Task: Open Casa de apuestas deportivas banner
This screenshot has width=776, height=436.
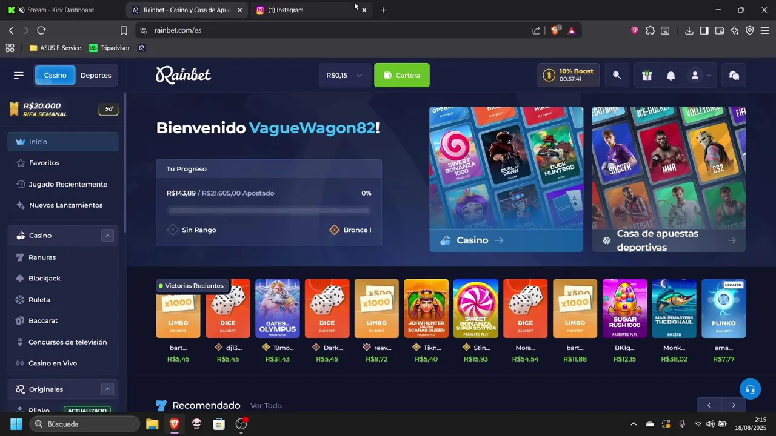Action: tap(669, 179)
